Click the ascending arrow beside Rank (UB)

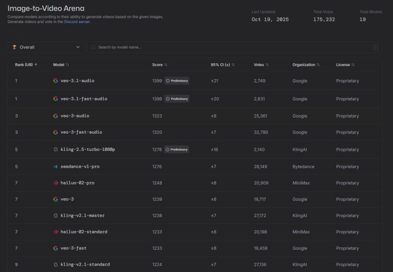click(36, 65)
